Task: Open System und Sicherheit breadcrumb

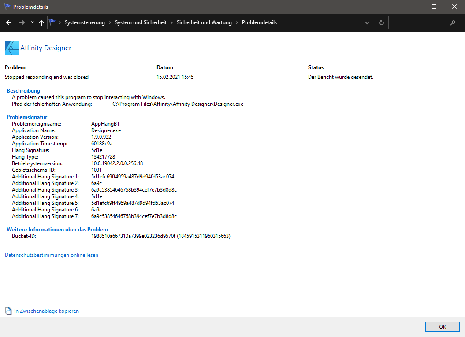Action: (141, 22)
